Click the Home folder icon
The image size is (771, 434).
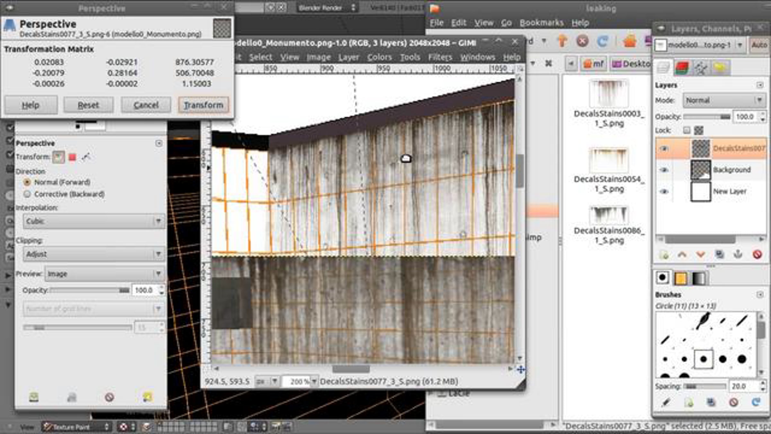(x=630, y=41)
